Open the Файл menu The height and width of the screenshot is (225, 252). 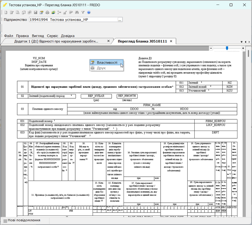(9, 36)
